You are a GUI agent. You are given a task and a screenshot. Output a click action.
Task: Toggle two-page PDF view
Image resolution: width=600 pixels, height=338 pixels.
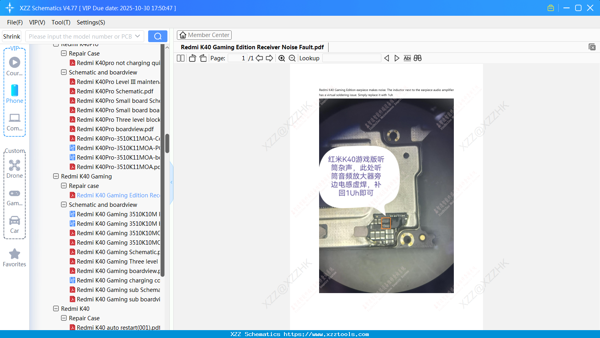180,58
